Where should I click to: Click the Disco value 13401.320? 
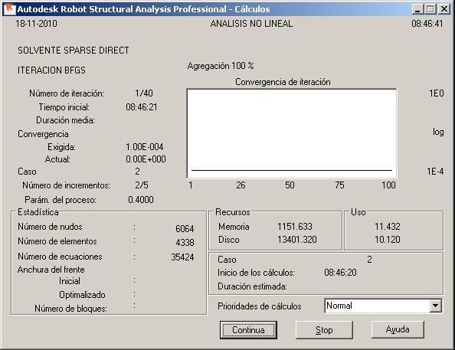pos(297,240)
